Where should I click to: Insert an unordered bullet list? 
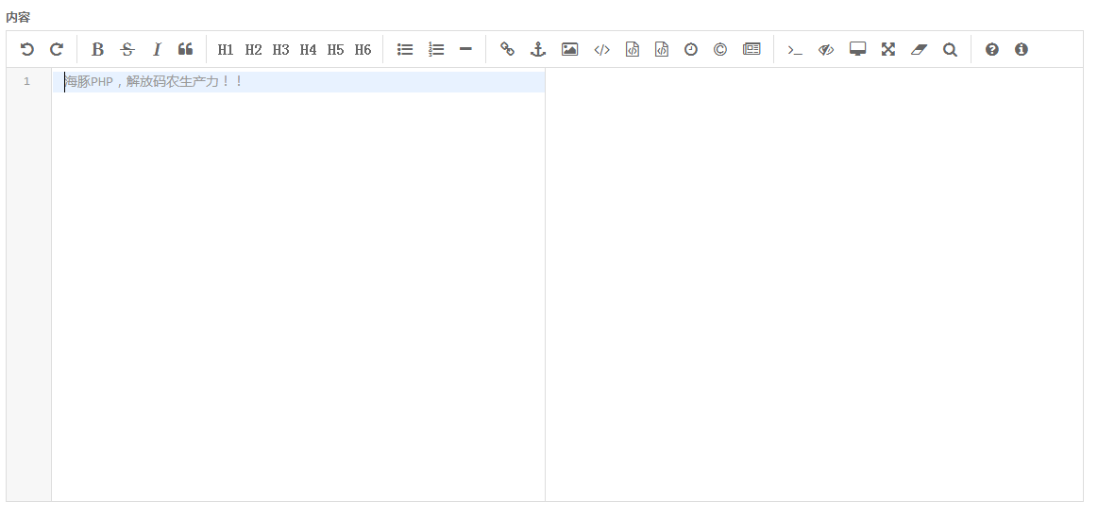point(405,49)
